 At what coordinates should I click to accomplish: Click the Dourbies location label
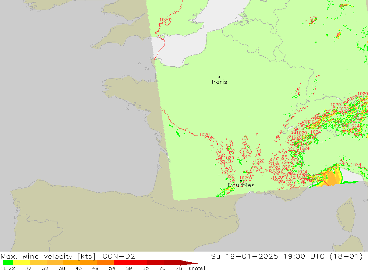241,185
